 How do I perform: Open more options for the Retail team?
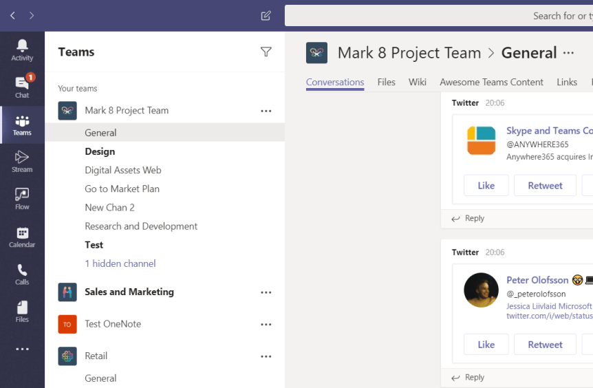click(266, 356)
